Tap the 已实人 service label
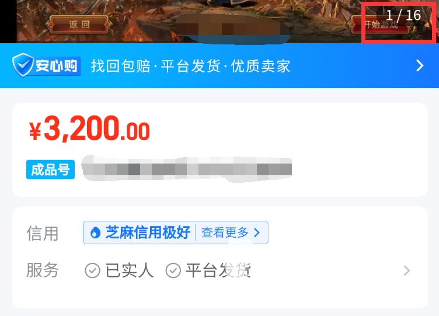Screen dimensions: 439x316 click(130, 270)
